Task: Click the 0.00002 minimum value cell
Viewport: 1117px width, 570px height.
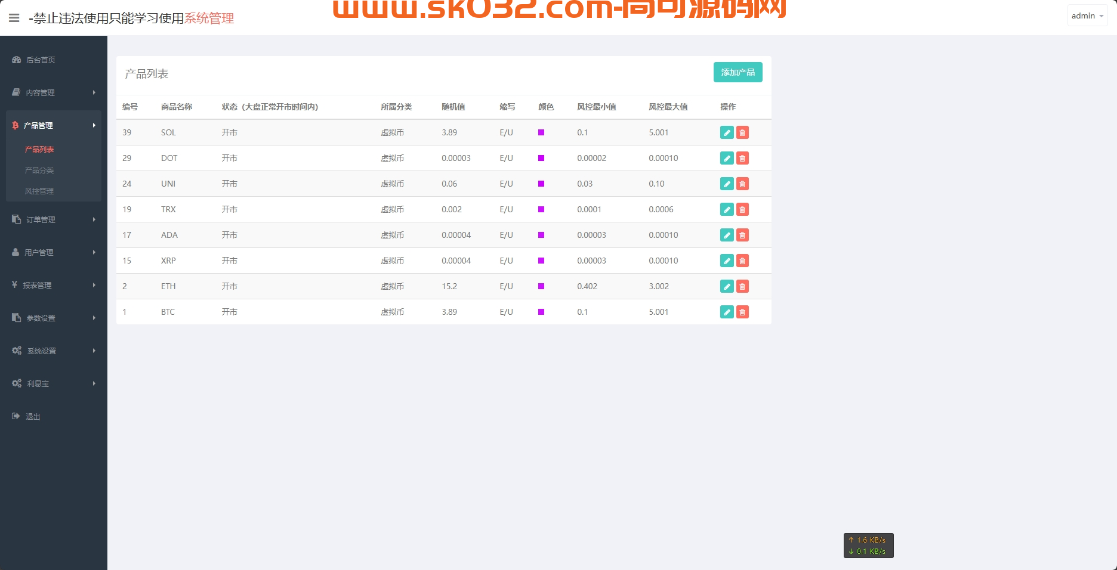Action: point(592,158)
